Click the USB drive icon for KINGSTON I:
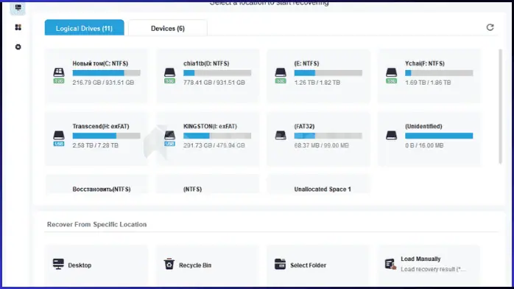 click(169, 139)
